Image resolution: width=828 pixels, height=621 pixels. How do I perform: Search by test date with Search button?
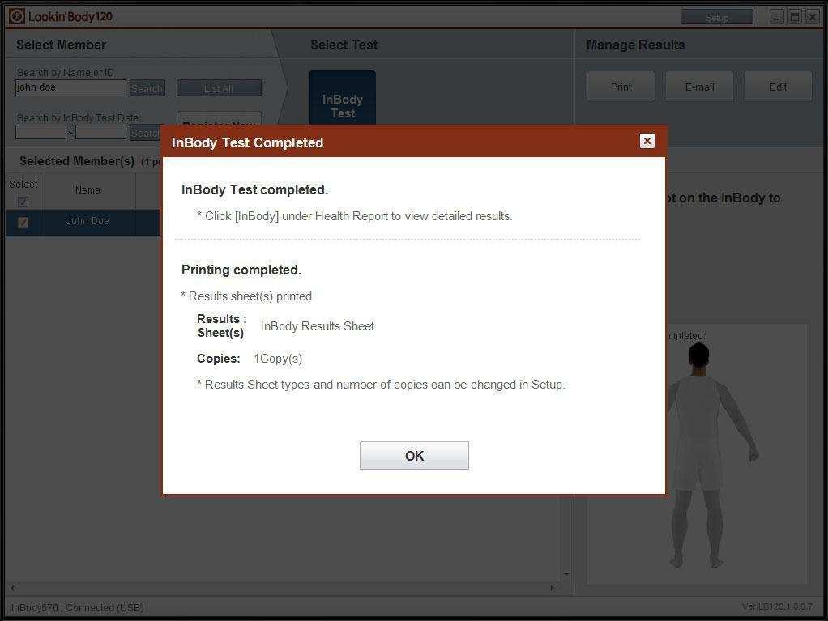tap(145, 133)
